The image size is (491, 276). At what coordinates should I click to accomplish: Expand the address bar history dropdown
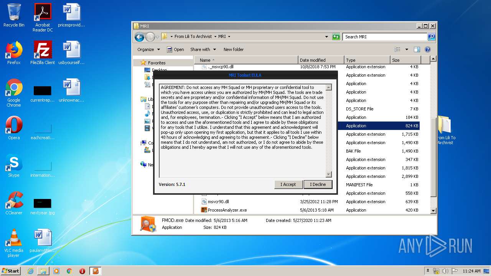(x=326, y=37)
